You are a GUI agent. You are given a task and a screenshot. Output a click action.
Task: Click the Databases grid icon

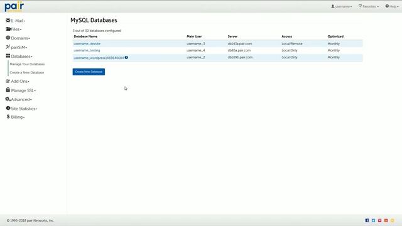8,56
